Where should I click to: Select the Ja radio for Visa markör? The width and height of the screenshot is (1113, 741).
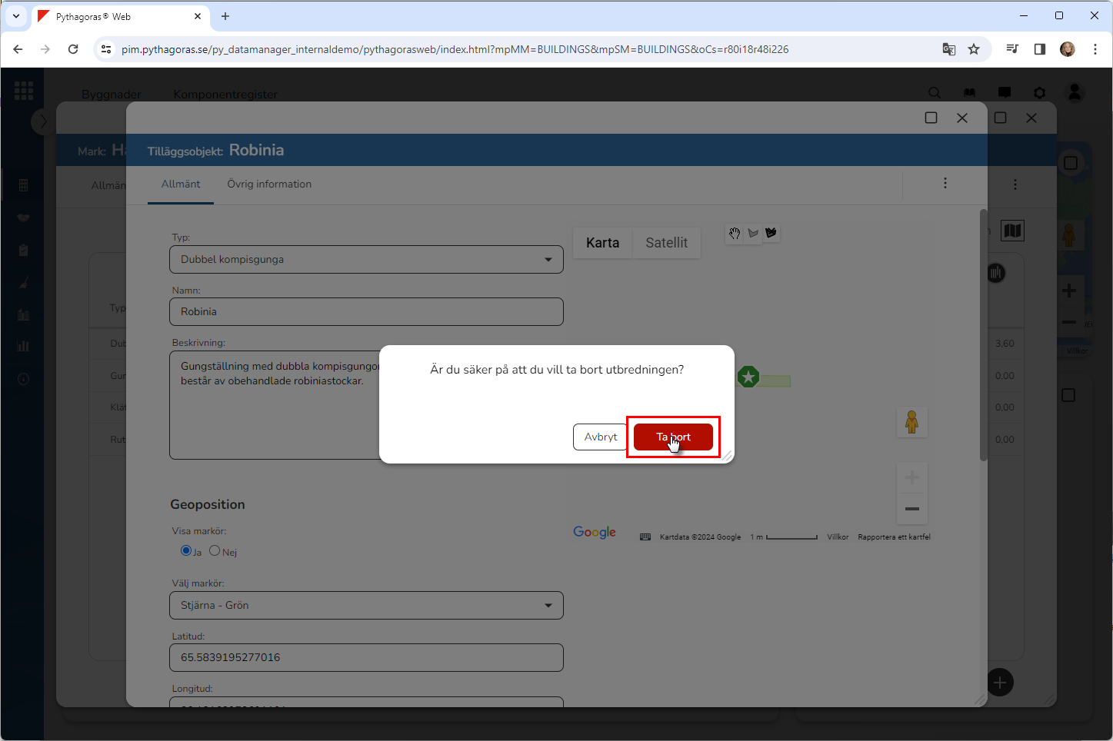click(x=186, y=550)
